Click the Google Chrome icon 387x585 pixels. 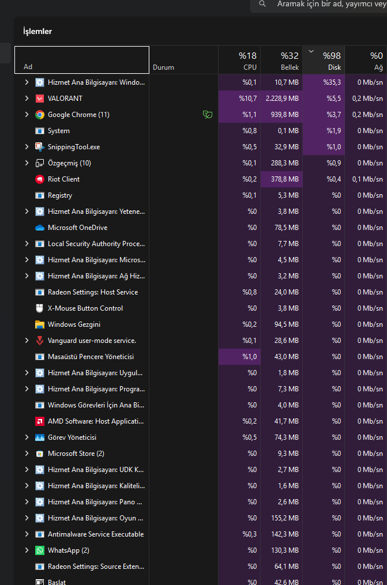40,115
